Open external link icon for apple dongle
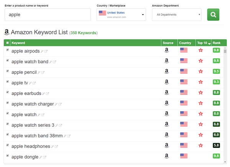230x167 pixels. pyautogui.click(x=44, y=157)
